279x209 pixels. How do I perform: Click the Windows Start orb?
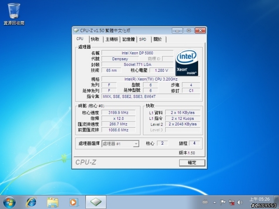9,202
